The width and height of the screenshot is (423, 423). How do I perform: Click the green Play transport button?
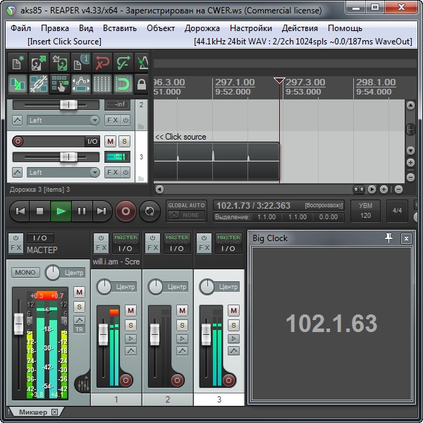61,210
